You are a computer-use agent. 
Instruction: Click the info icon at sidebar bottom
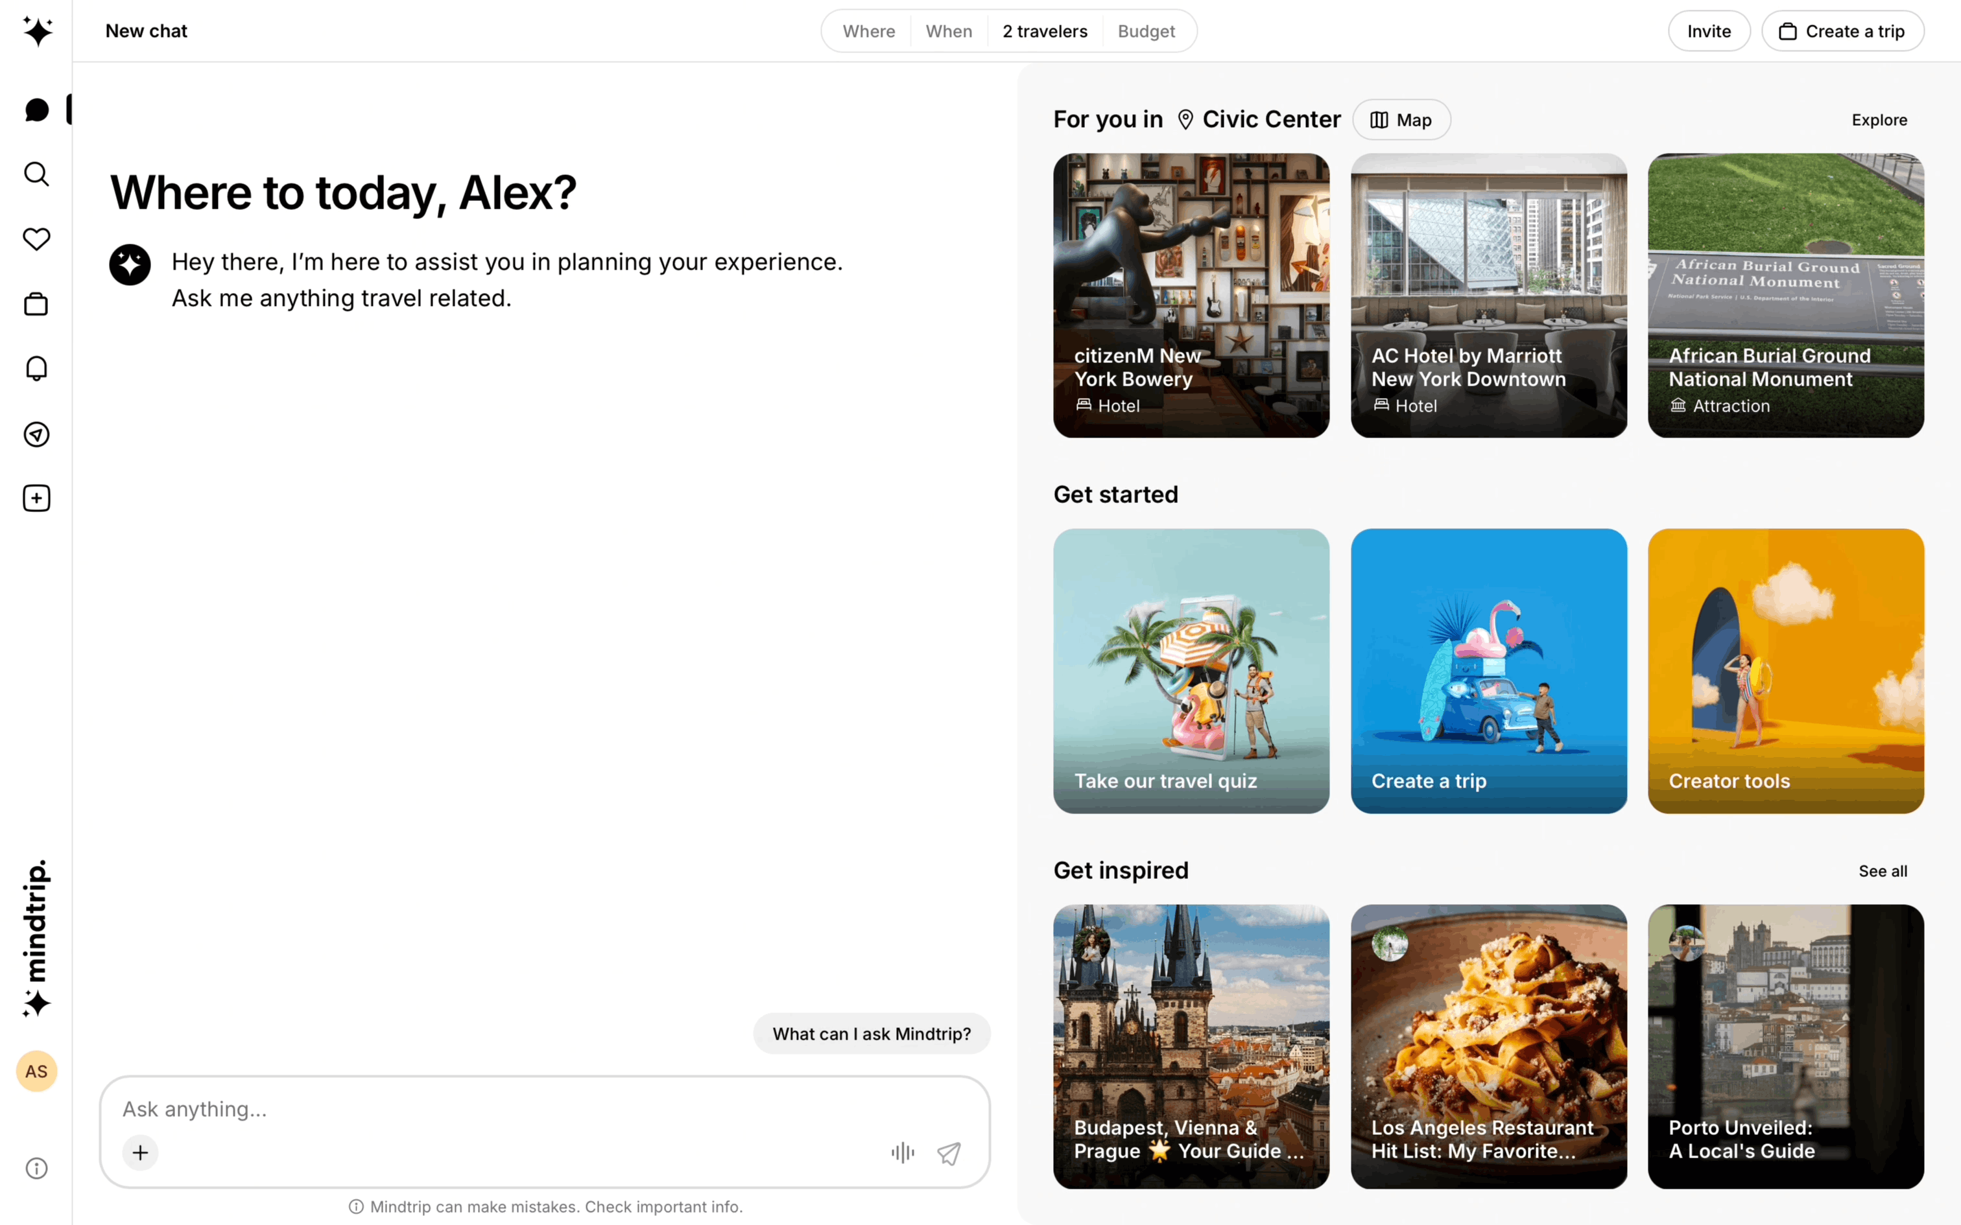[x=36, y=1168]
